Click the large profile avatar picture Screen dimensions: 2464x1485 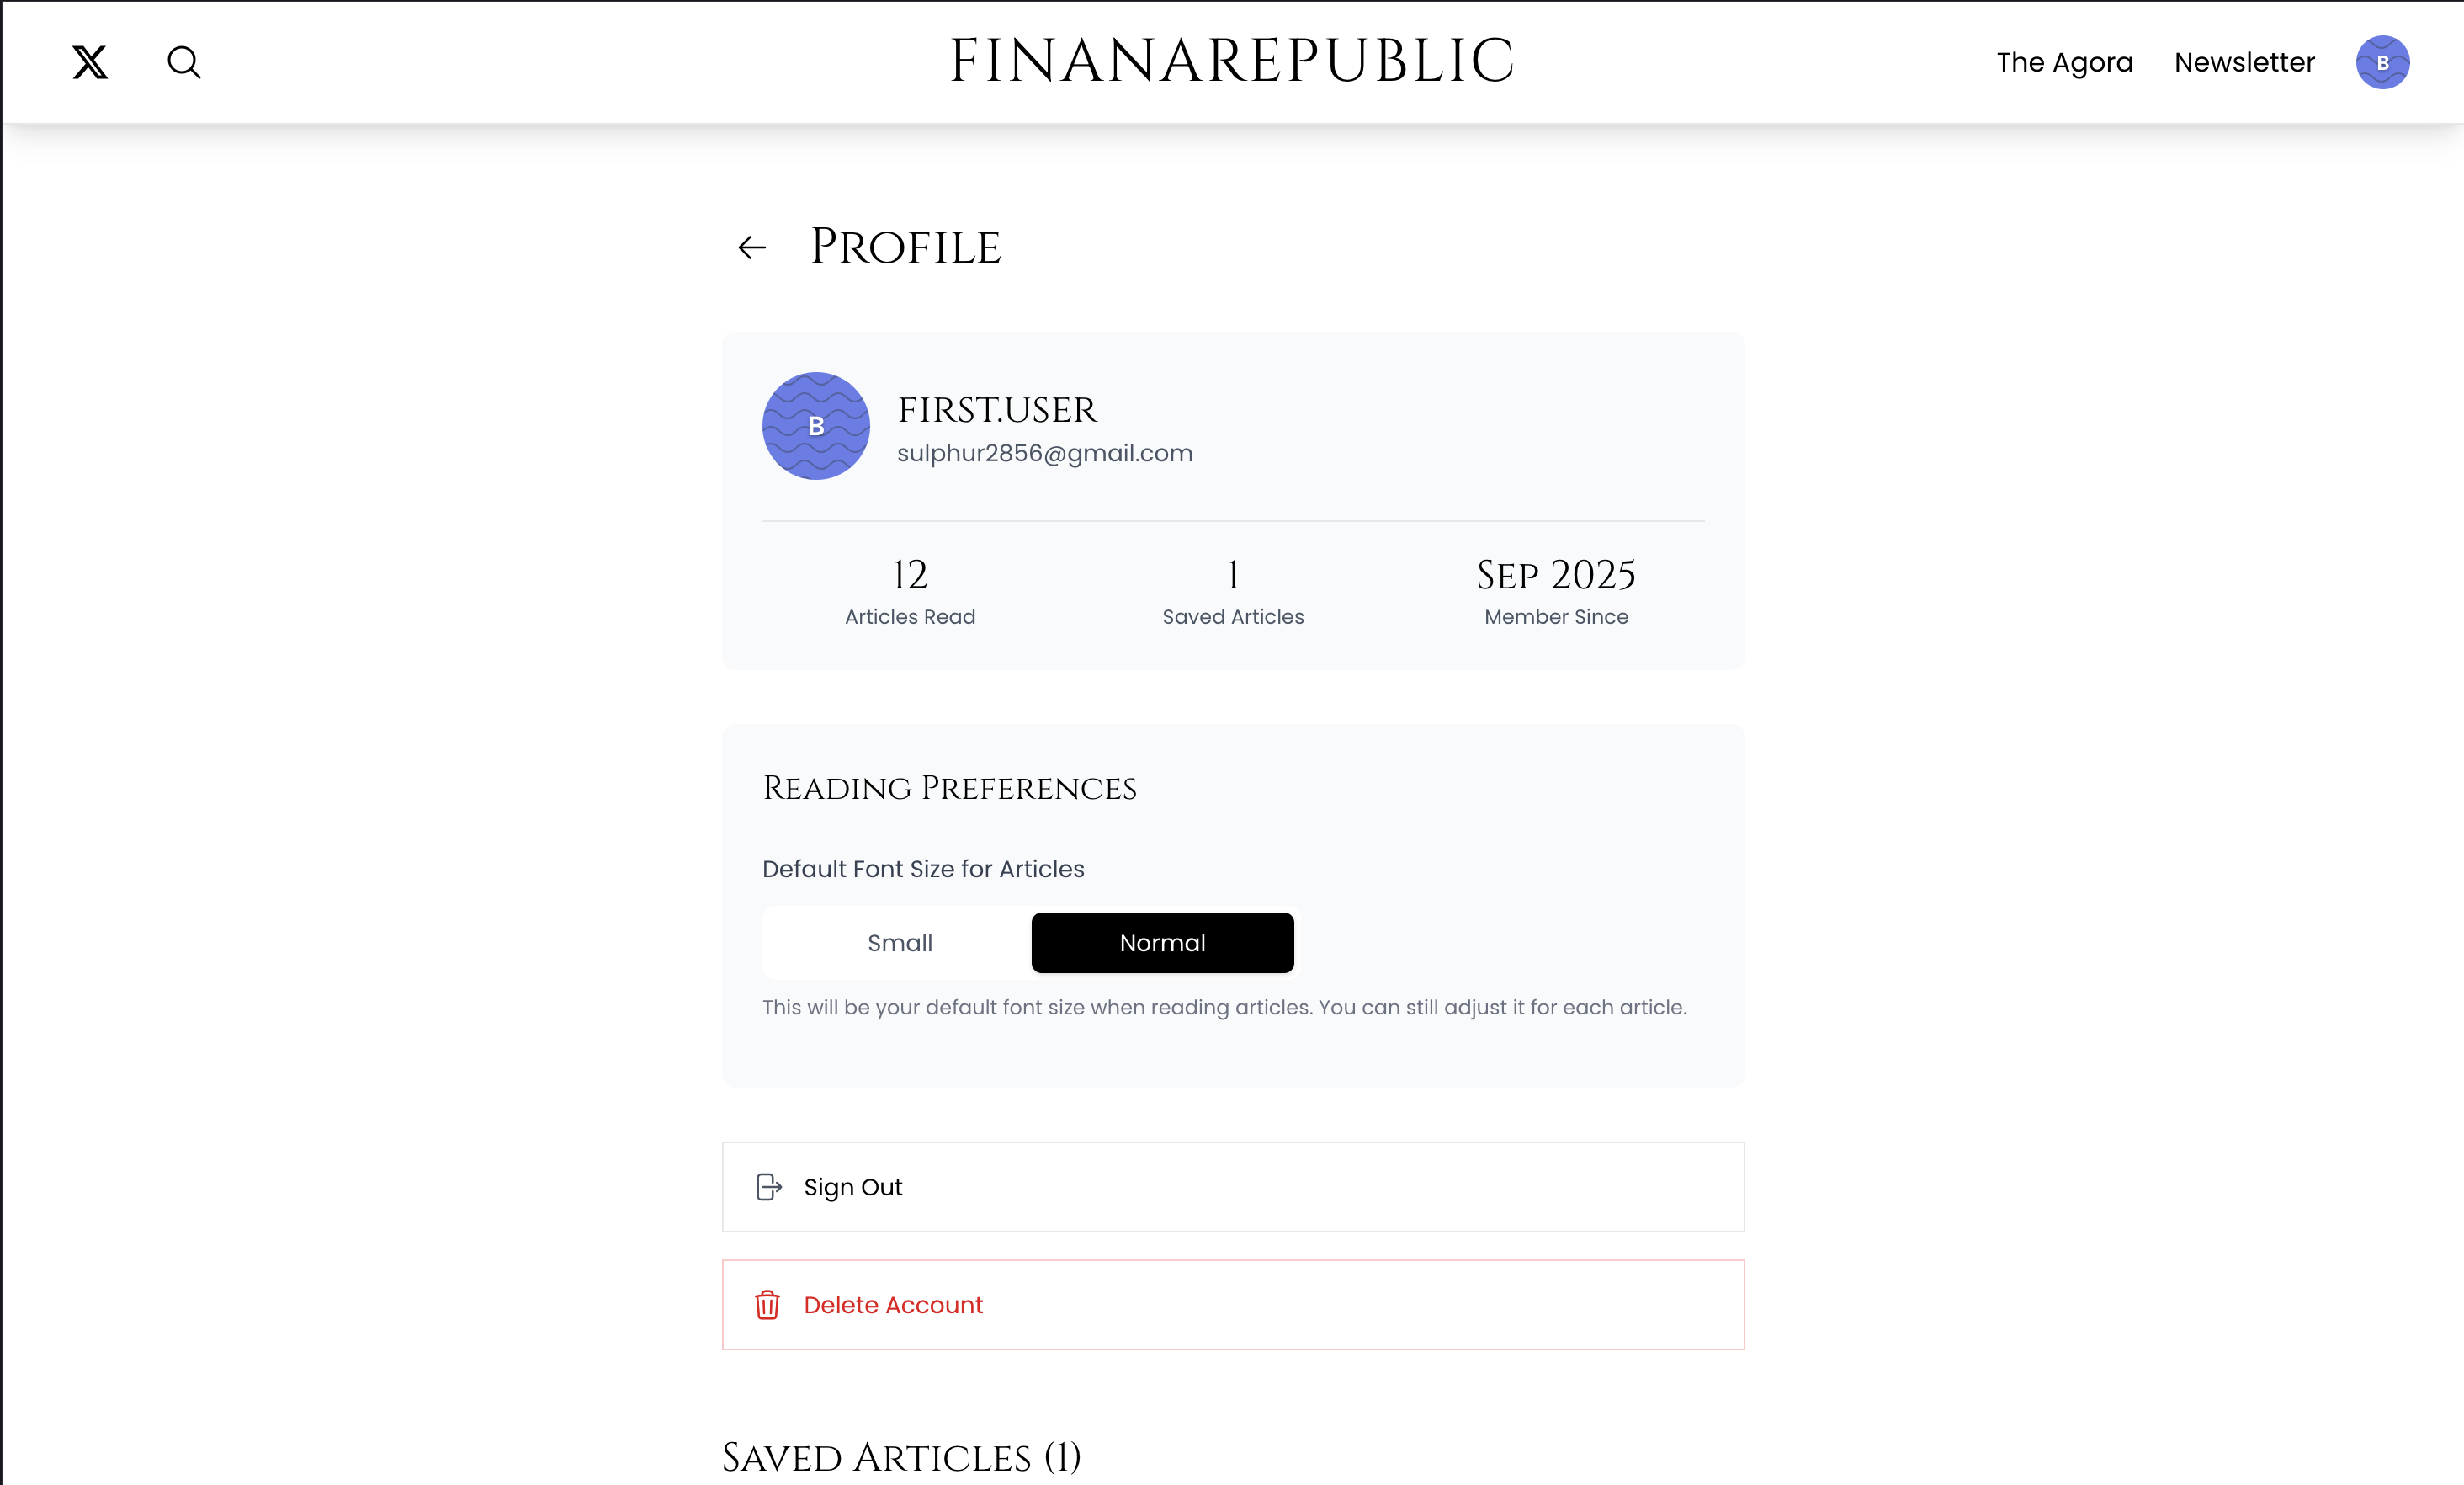click(x=816, y=426)
